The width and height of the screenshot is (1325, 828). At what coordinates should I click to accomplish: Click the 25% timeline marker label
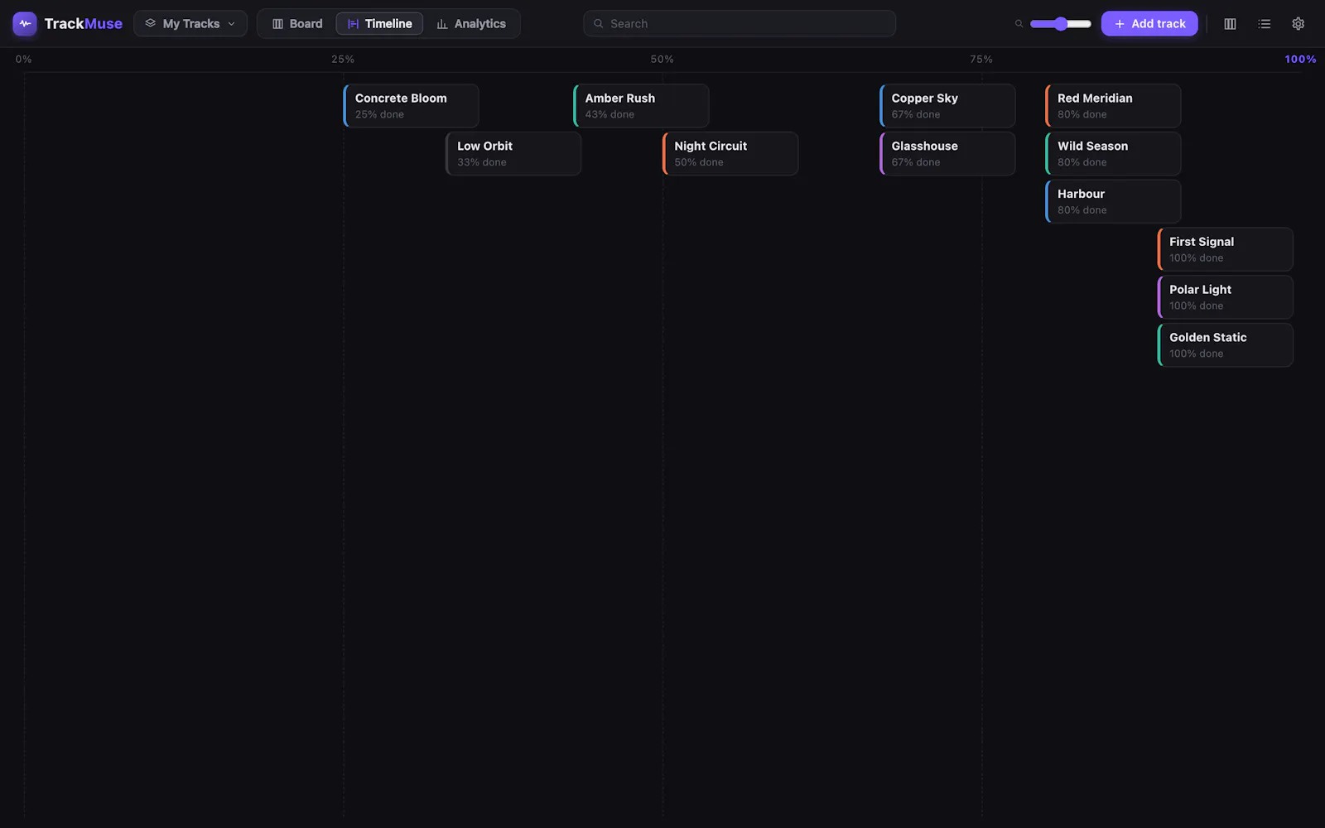[343, 60]
